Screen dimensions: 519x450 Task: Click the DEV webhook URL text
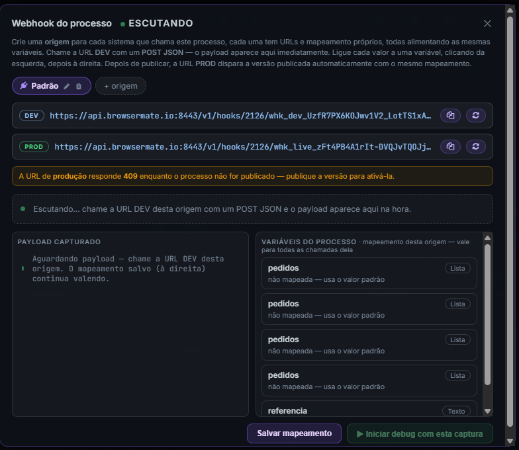click(240, 115)
